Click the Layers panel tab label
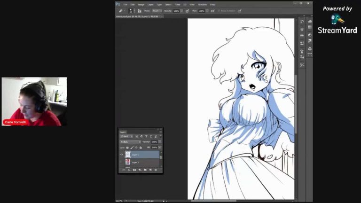 coord(123,132)
